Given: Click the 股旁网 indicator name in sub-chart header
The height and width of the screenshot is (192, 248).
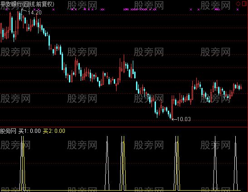Looking at the screenshot, I should pyautogui.click(x=8, y=131).
